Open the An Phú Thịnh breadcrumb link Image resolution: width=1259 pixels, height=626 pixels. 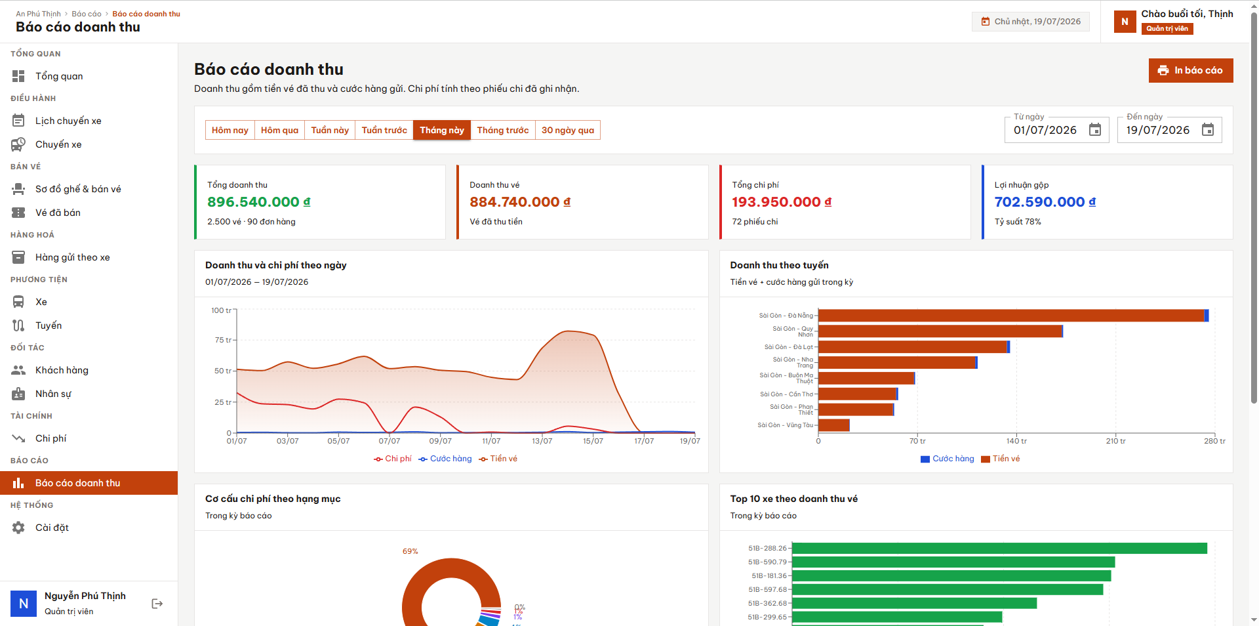pyautogui.click(x=38, y=14)
